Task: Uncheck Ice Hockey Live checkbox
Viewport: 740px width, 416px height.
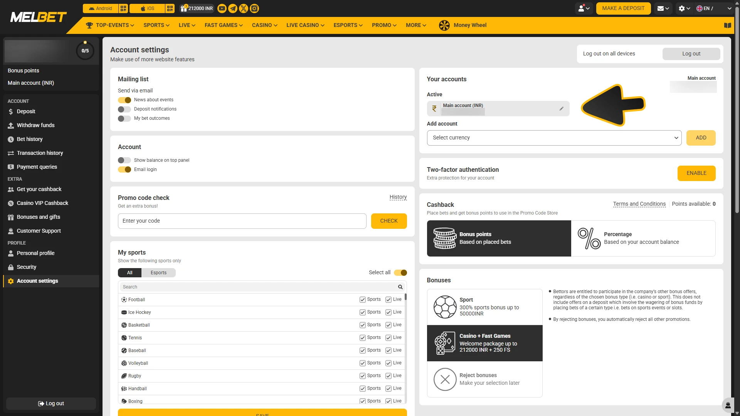Action: coord(388,312)
